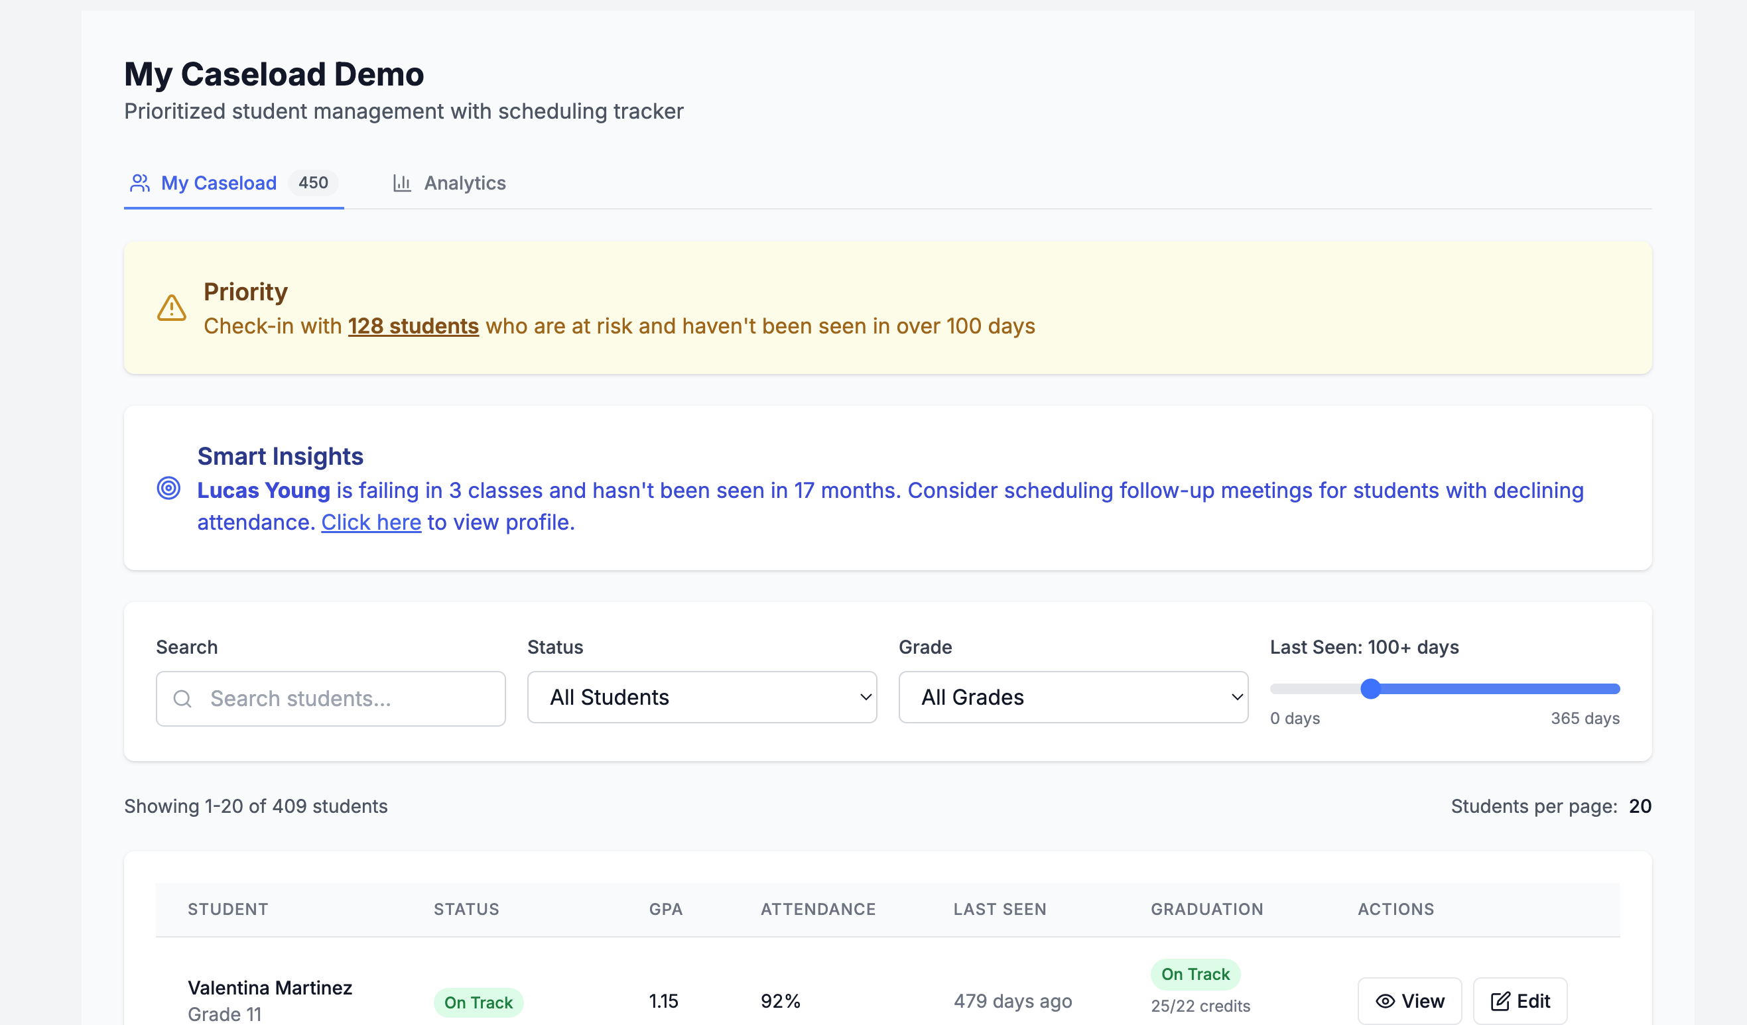Viewport: 1747px width, 1025px height.
Task: Follow the Click here profile link
Action: point(371,522)
